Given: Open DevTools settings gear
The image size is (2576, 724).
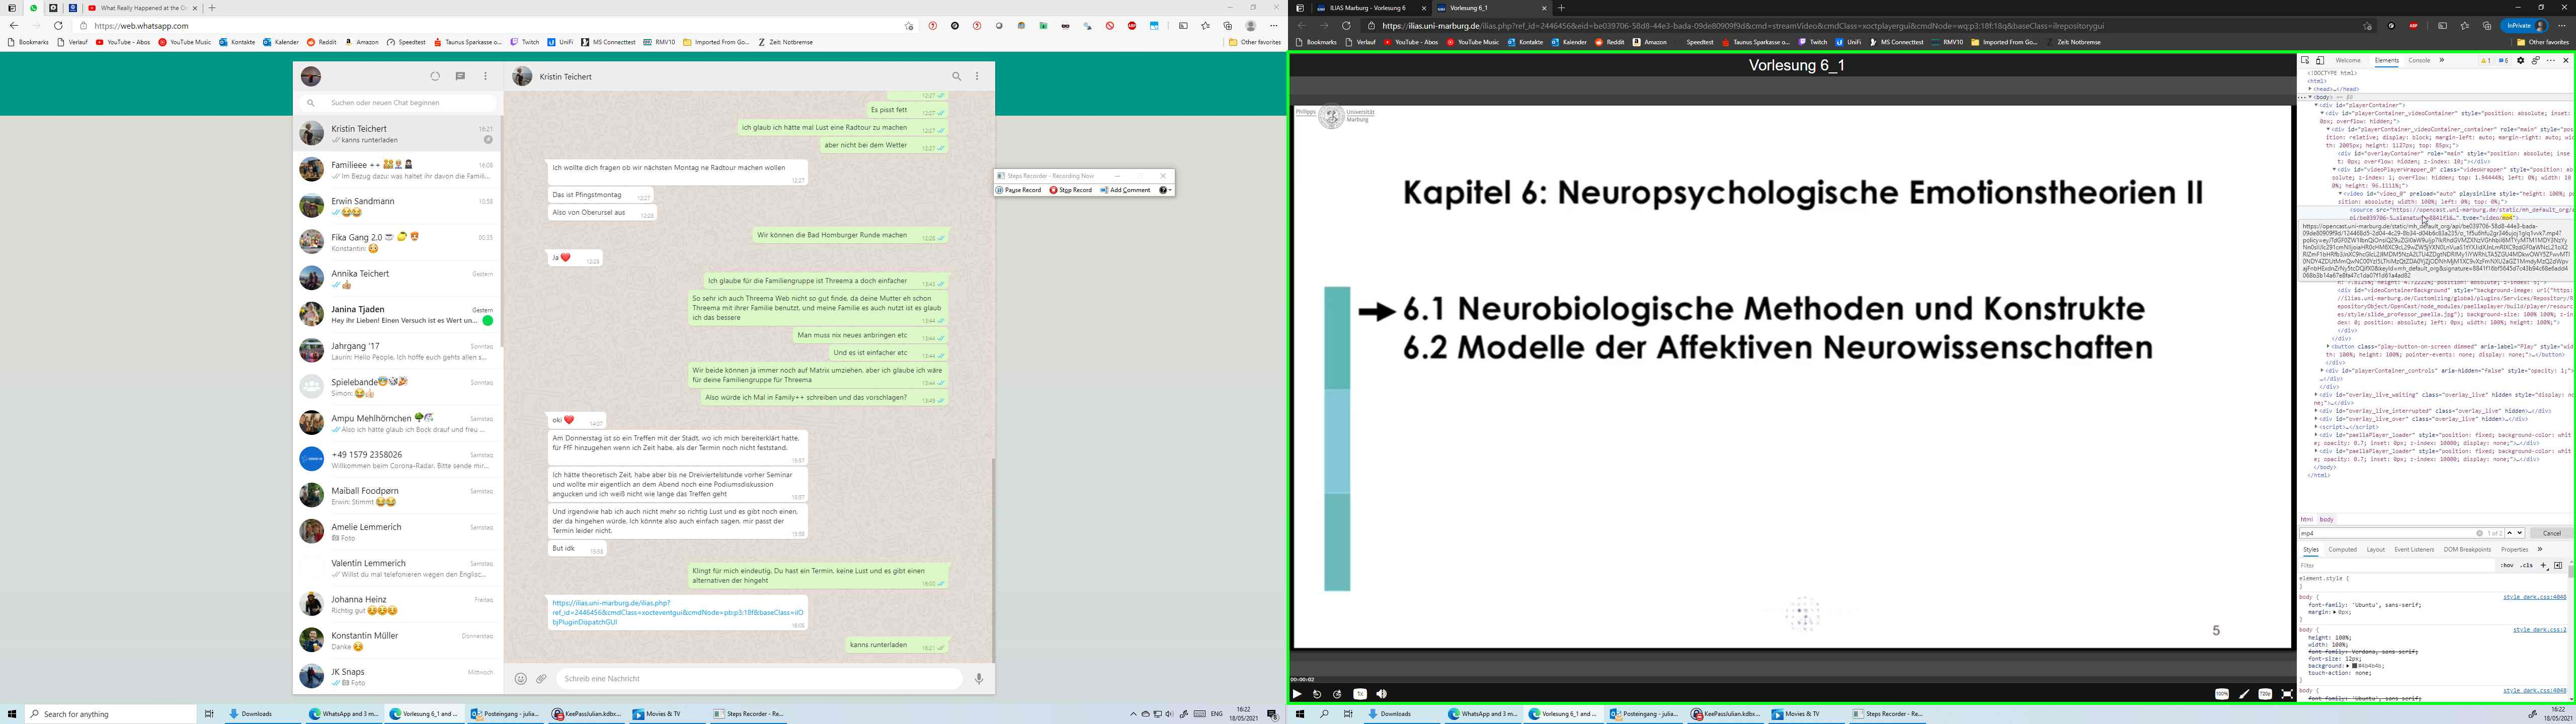Looking at the screenshot, I should tap(2520, 61).
